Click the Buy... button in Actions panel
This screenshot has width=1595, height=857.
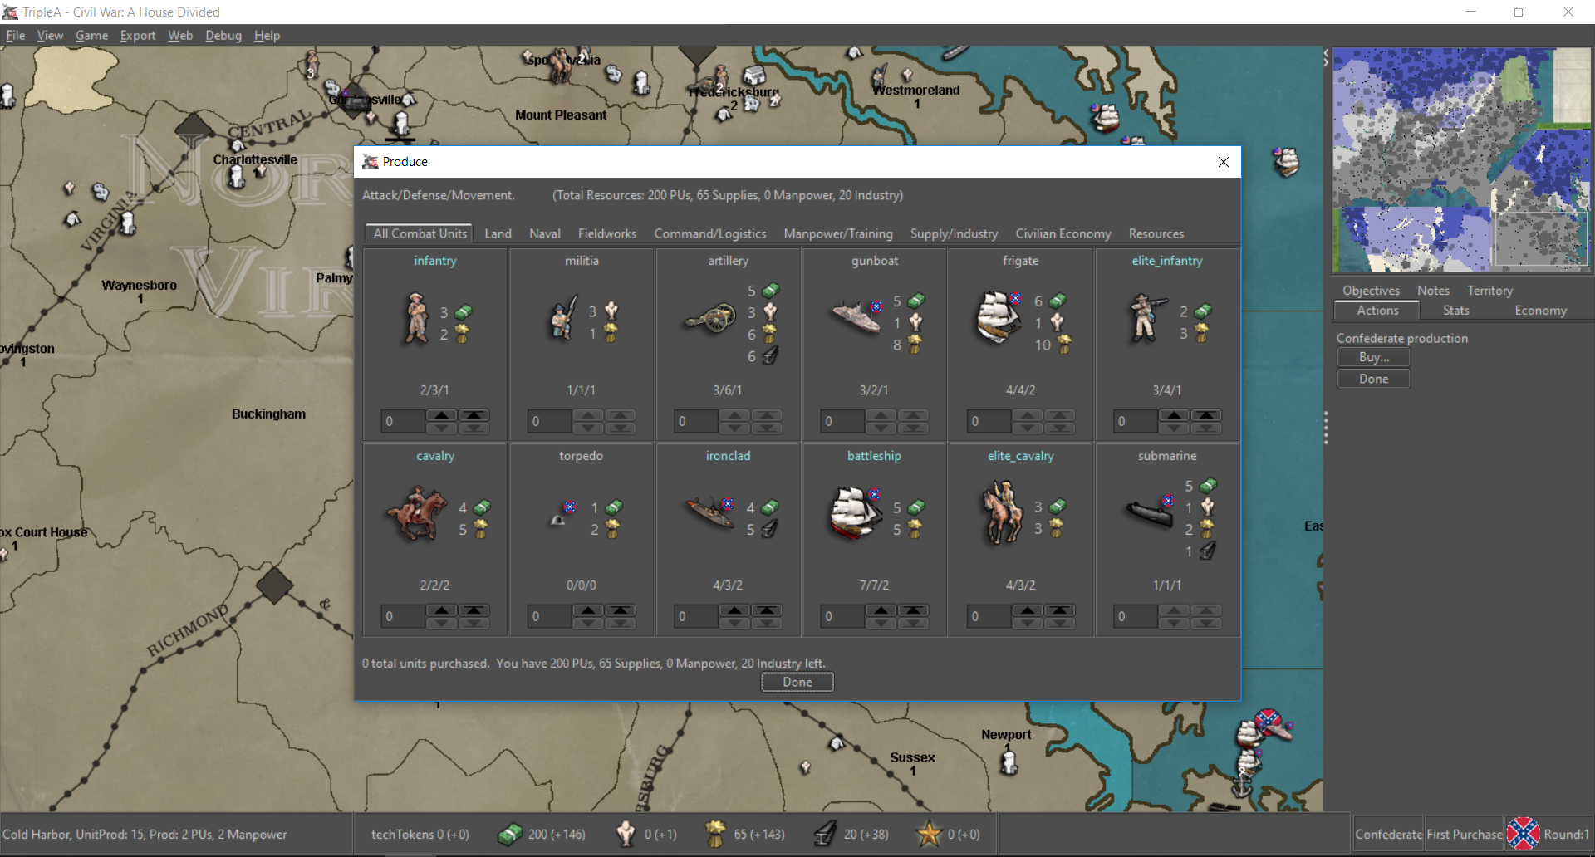click(x=1373, y=357)
